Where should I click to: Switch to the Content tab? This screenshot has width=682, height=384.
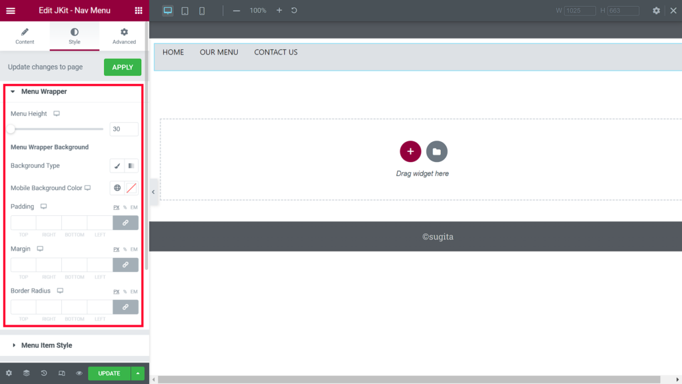tap(25, 36)
